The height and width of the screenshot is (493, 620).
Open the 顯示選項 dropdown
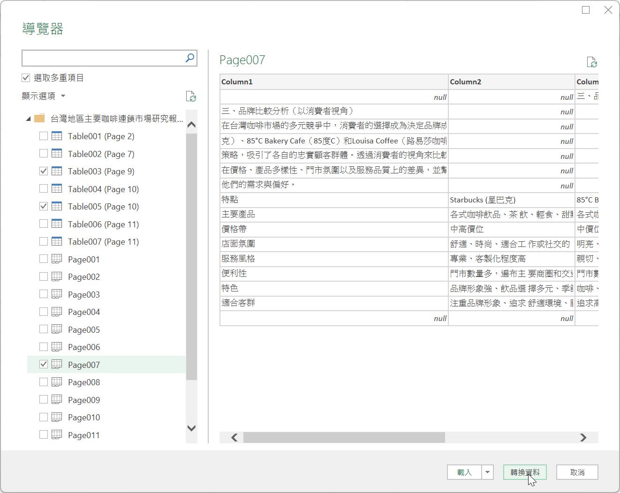pos(44,96)
